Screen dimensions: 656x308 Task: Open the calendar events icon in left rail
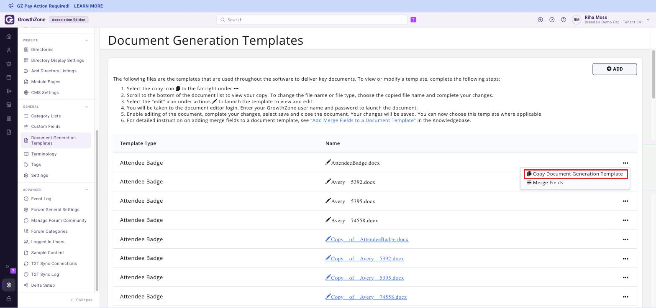9,77
